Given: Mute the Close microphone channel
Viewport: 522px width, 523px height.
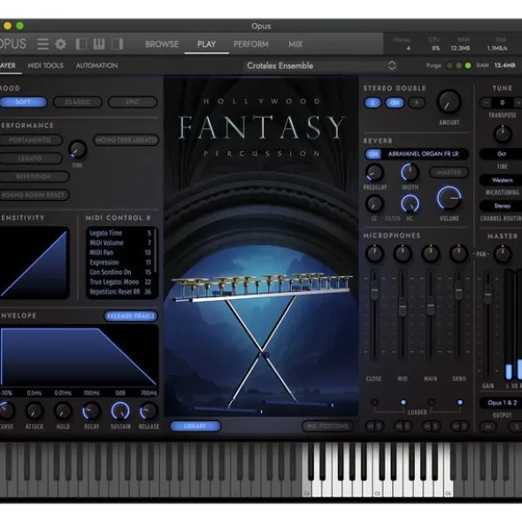Looking at the screenshot, I should 371,426.
